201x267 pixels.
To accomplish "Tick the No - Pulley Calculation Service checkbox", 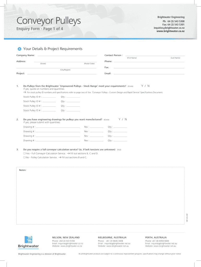I will point(24,157).
